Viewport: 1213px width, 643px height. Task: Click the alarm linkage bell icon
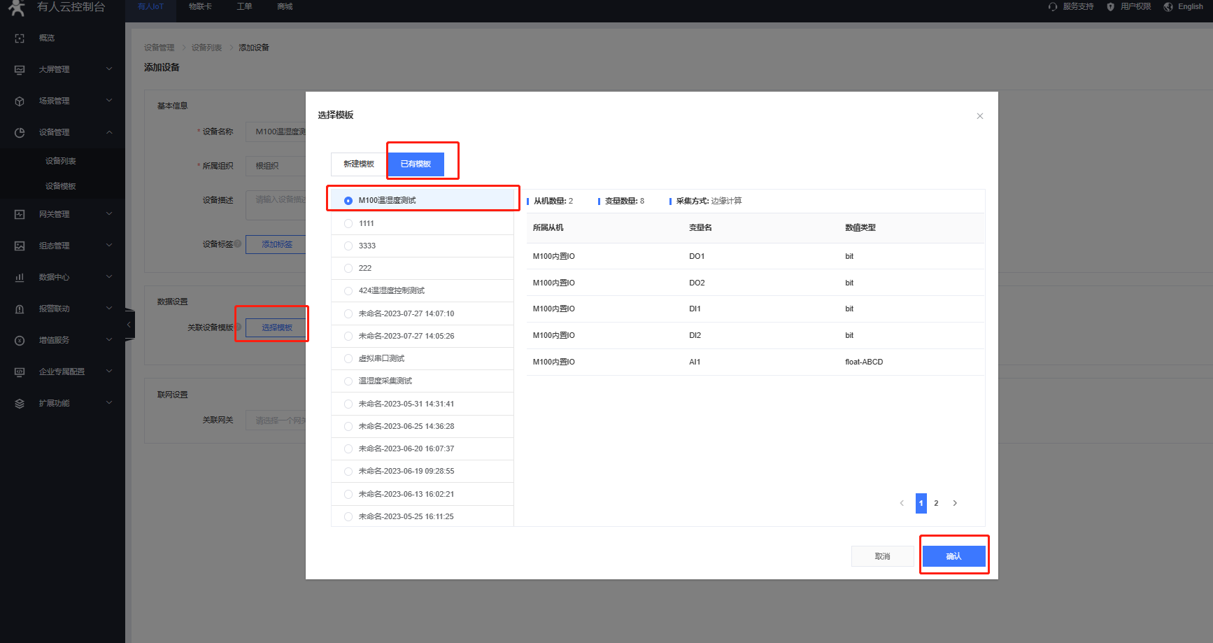tap(20, 309)
